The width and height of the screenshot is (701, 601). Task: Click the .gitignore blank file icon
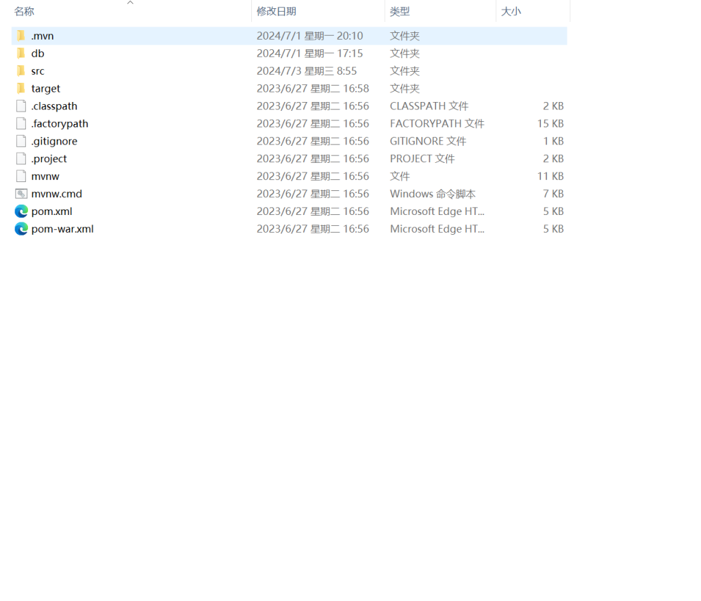[21, 141]
